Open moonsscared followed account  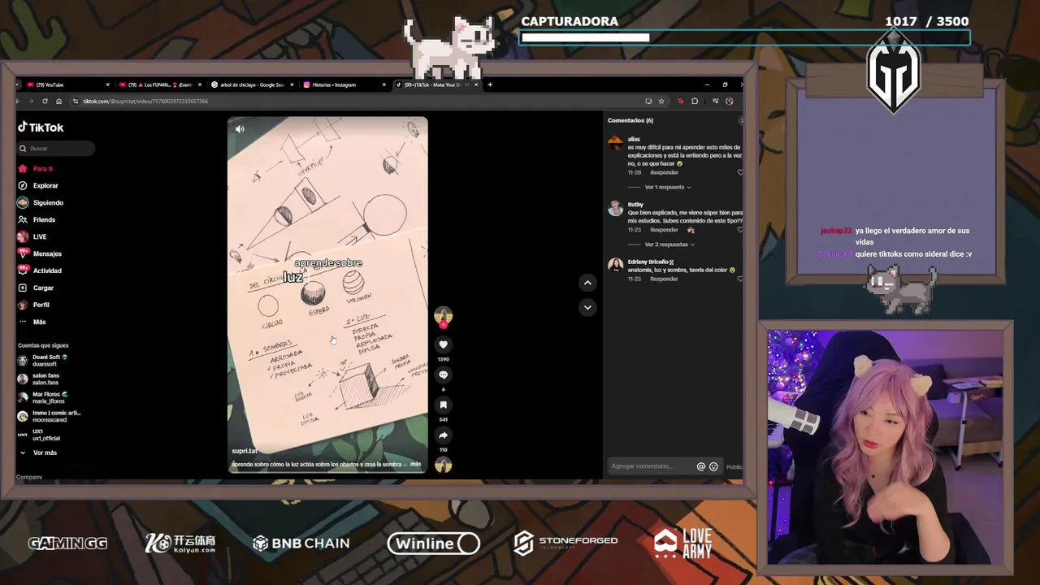tap(49, 416)
